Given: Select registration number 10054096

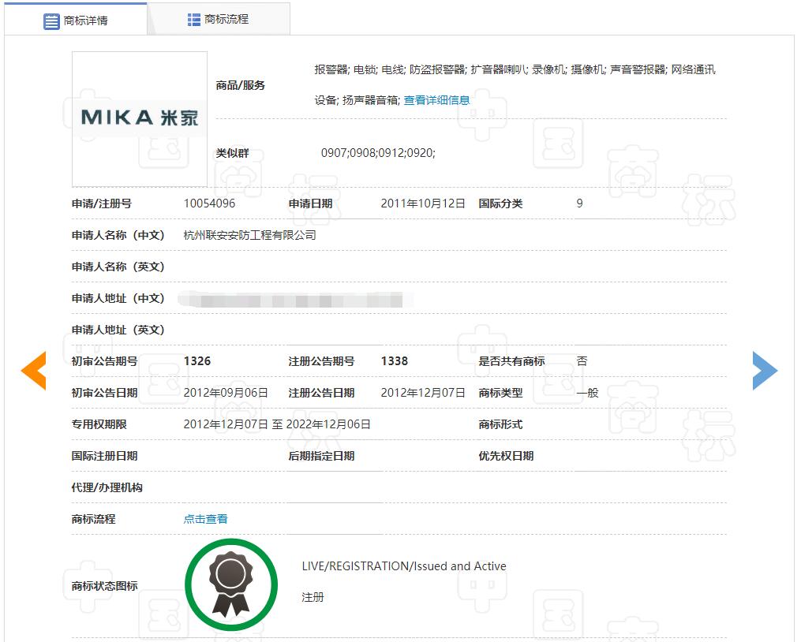Looking at the screenshot, I should 209,203.
